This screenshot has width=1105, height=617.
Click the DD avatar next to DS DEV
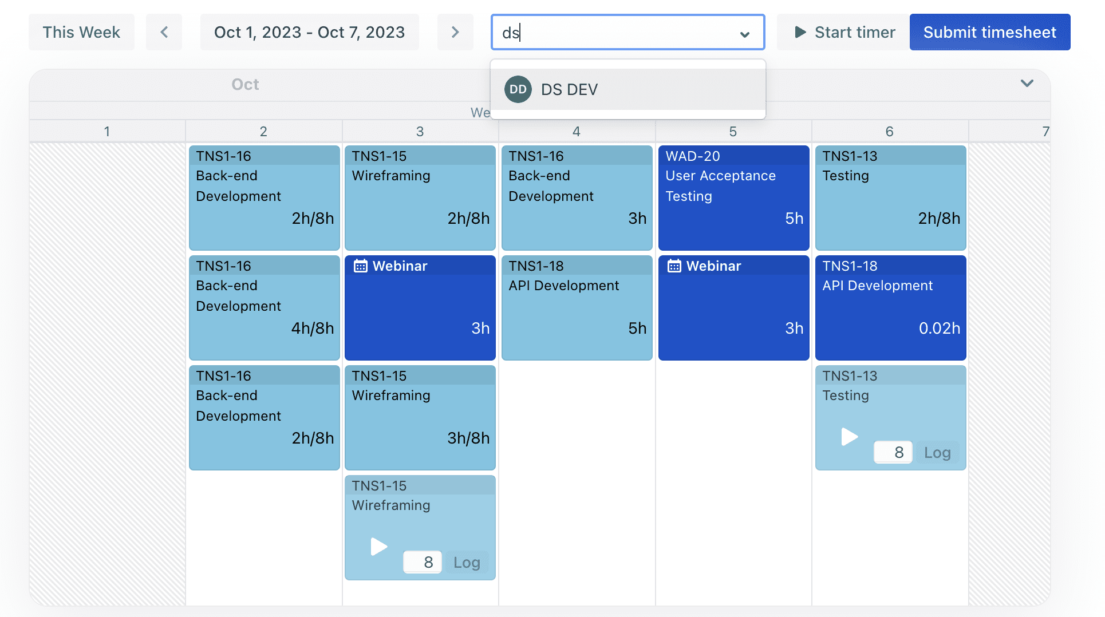518,89
